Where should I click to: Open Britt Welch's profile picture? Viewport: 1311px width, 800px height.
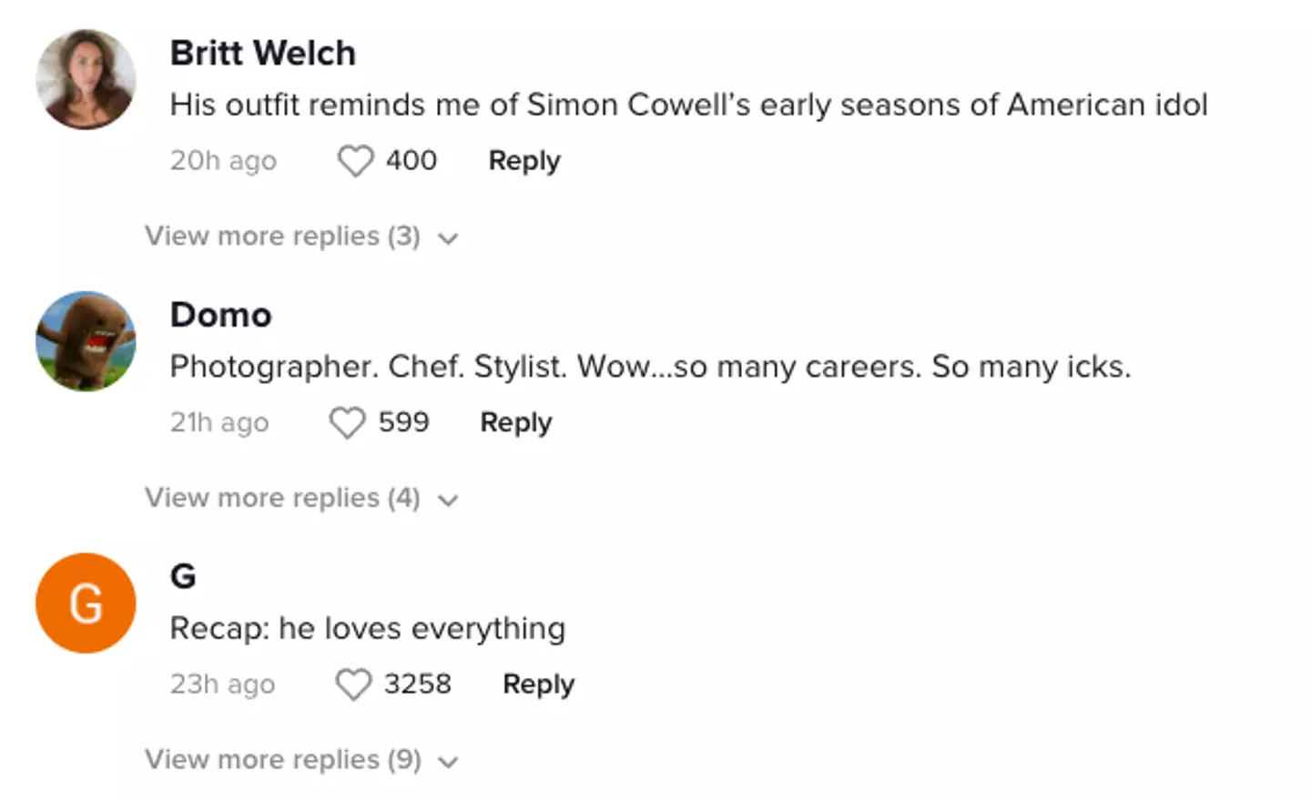click(x=86, y=79)
